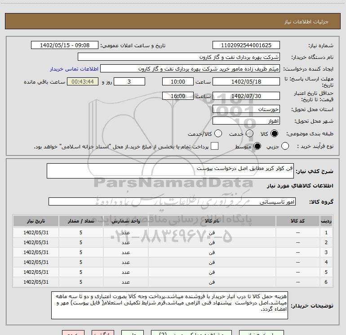Click the فن item name in row 5

pos(212,272)
